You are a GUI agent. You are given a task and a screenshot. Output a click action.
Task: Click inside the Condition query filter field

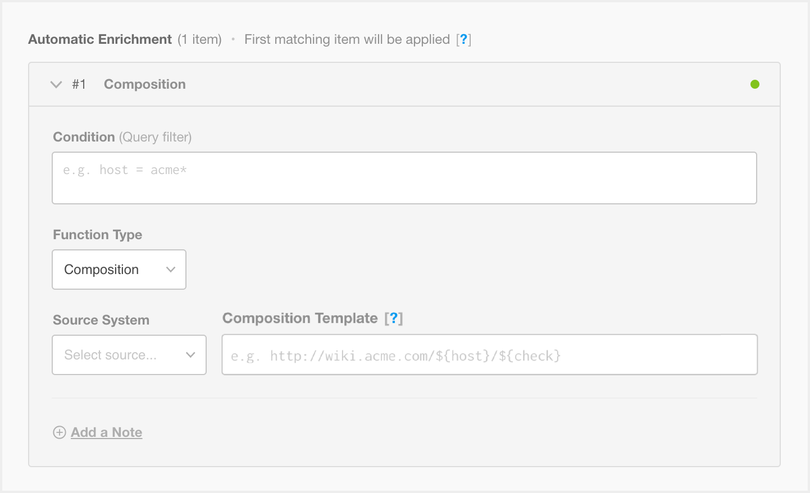[x=404, y=177]
